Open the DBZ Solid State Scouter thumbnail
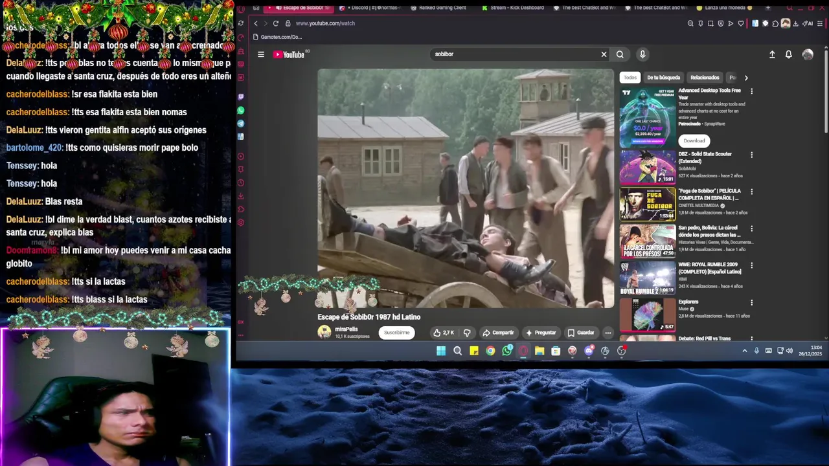 click(x=648, y=168)
